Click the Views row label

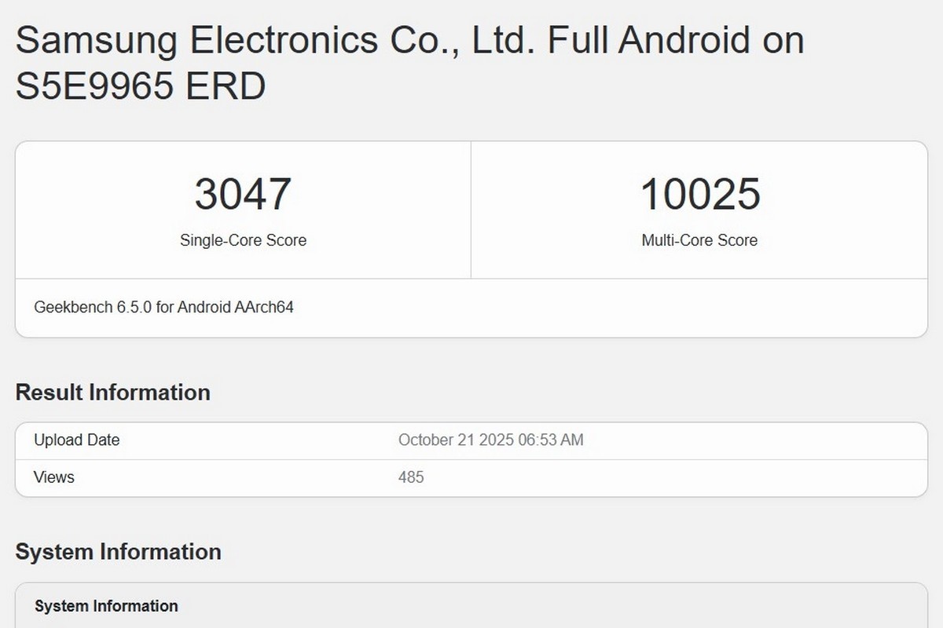pos(53,476)
